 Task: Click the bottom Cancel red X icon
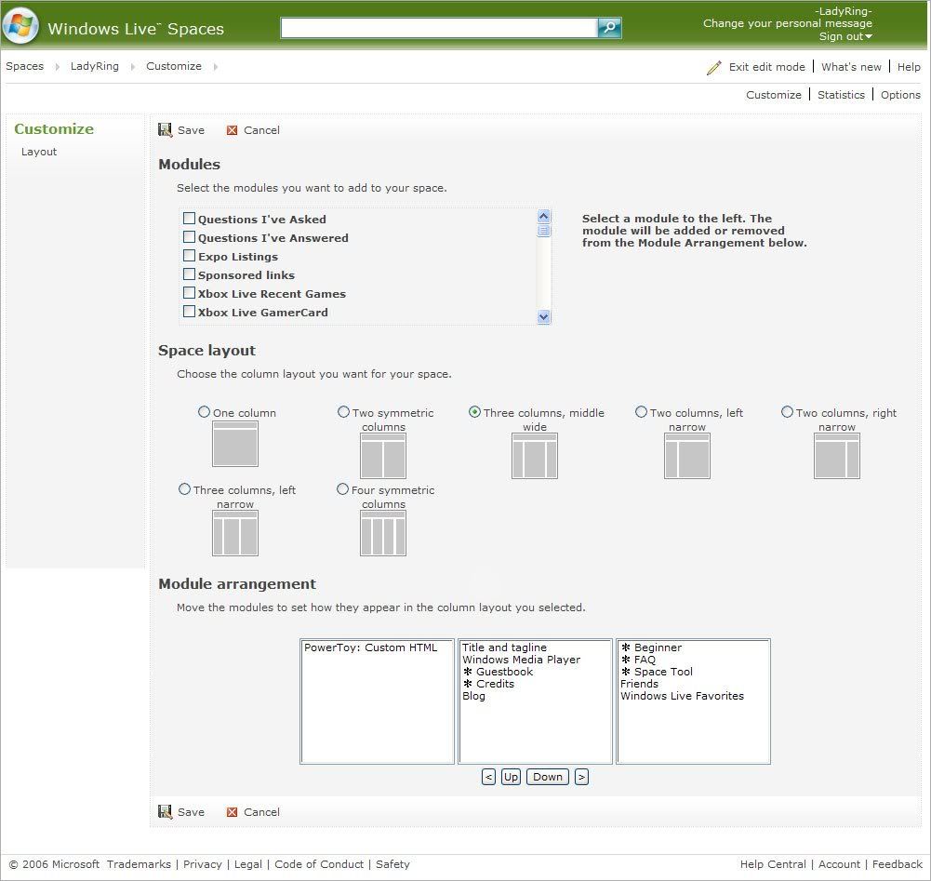(x=232, y=812)
